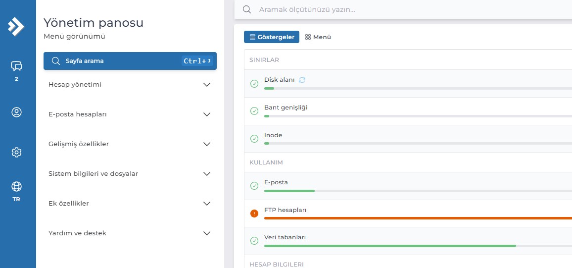Viewport: 572px width, 268px height.
Task: Switch to the Göstergeler view tab
Action: pyautogui.click(x=272, y=37)
